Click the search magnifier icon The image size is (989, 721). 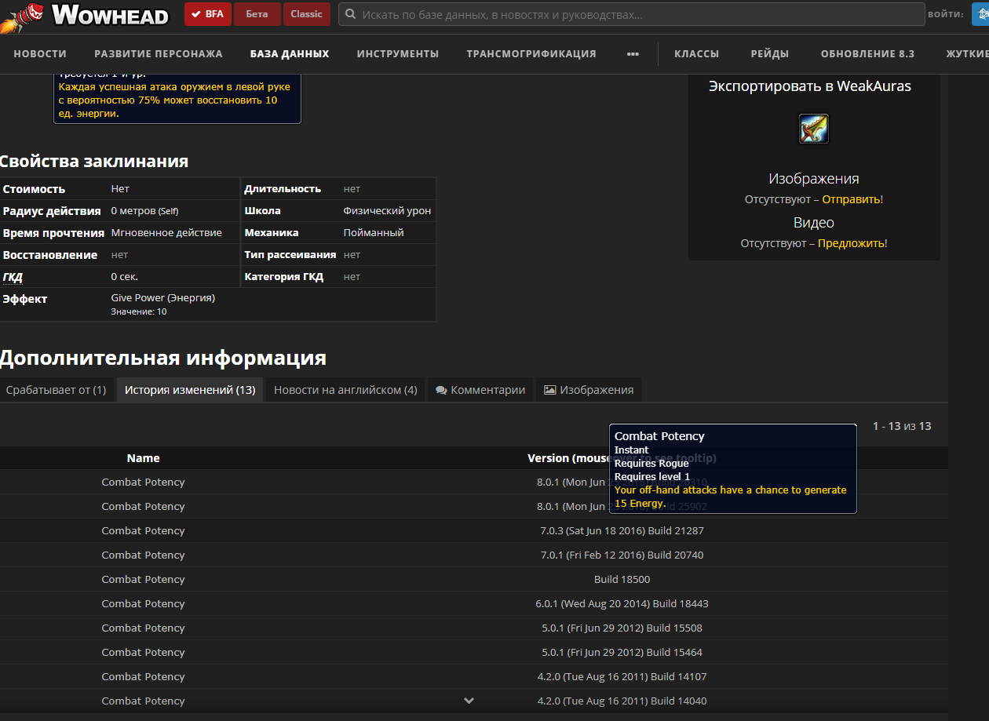click(x=350, y=14)
